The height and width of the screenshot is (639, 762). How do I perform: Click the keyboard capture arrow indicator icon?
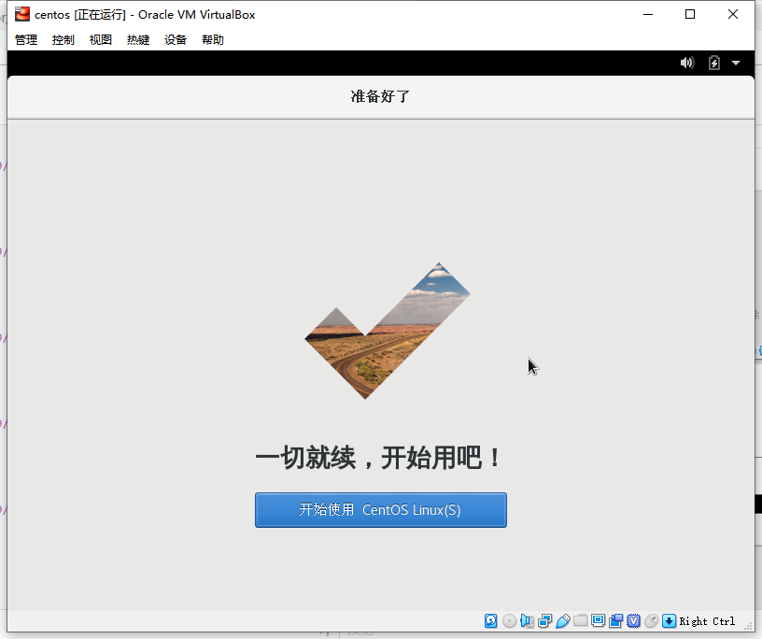pos(670,621)
